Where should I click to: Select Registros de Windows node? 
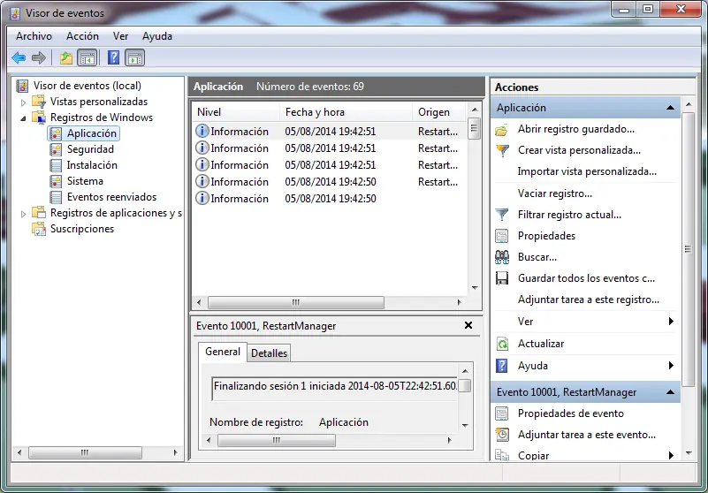pyautogui.click(x=102, y=118)
